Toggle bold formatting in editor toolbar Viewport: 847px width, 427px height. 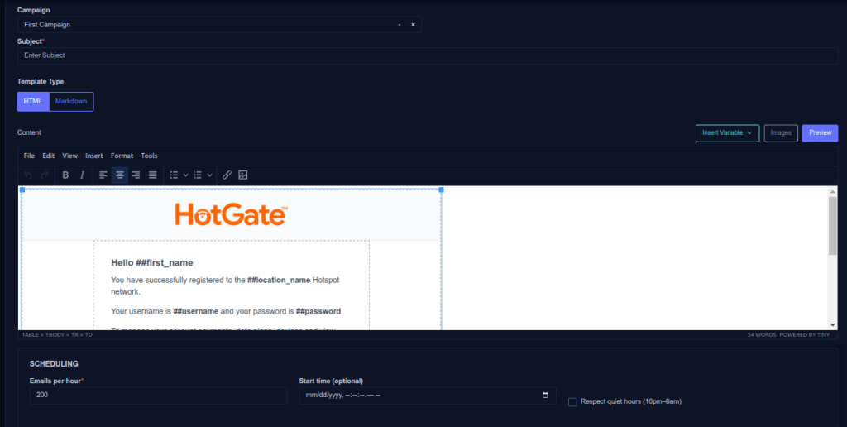(65, 175)
